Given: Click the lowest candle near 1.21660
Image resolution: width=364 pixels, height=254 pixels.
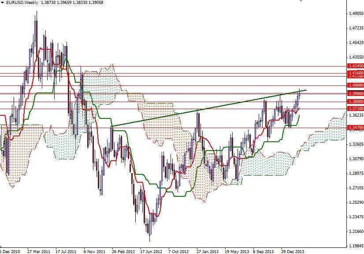Looking at the screenshot, I should pyautogui.click(x=150, y=229).
